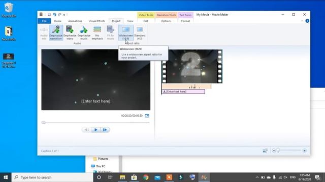Choose Emphasize video audio mix

70,32
